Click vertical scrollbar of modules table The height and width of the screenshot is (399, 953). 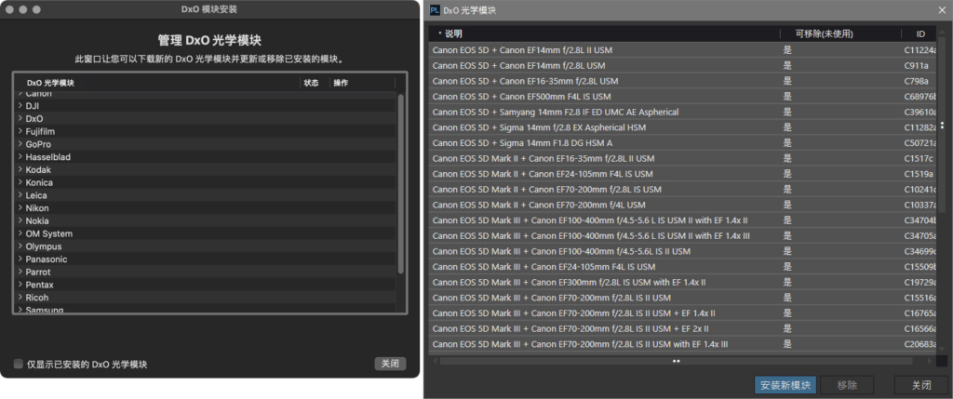(x=943, y=126)
